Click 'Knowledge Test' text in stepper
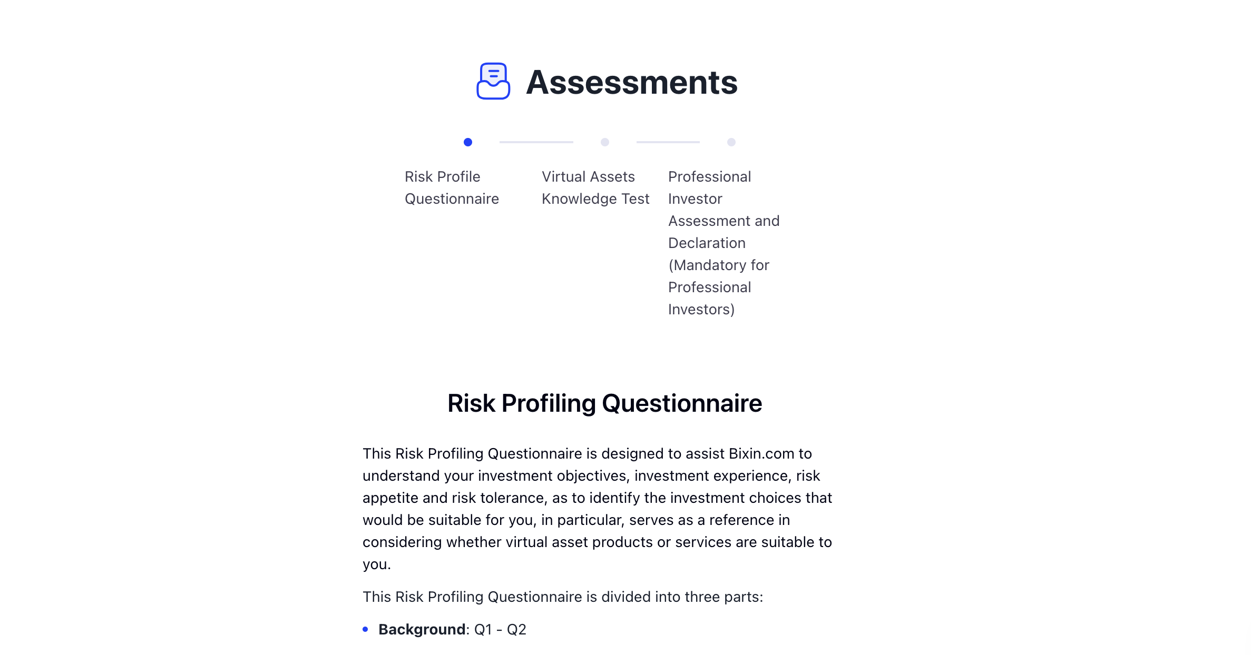1251x655 pixels. pyautogui.click(x=595, y=199)
